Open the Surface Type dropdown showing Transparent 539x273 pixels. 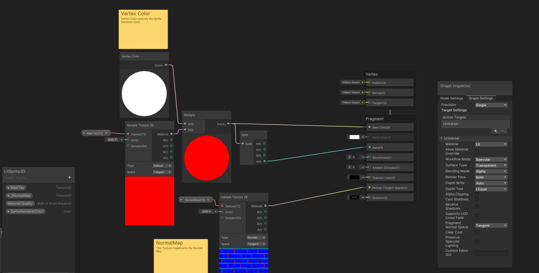(x=491, y=165)
